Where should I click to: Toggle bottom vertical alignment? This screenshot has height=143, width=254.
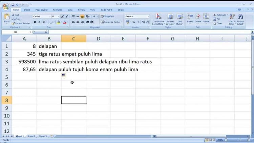point(82,16)
